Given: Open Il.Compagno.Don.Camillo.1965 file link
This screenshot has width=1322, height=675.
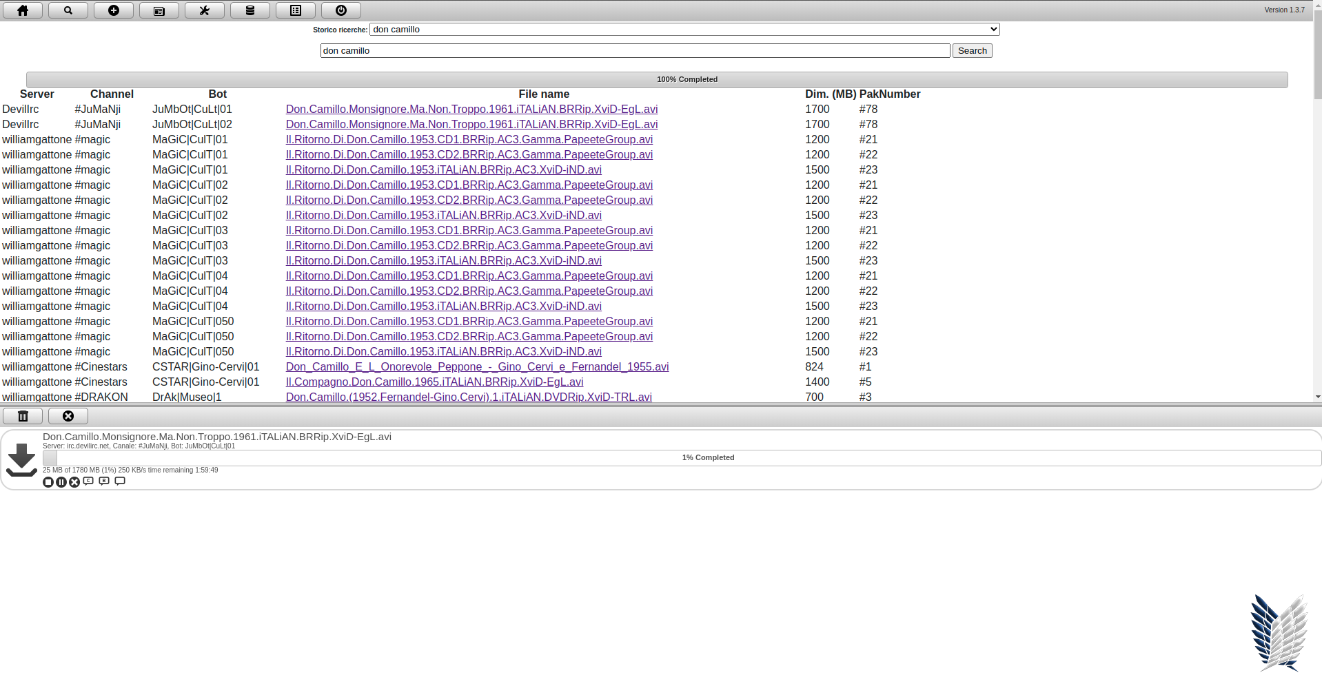Looking at the screenshot, I should point(434,382).
